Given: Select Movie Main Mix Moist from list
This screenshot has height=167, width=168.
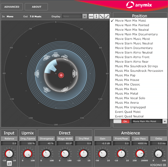Looking at the screenshot, I should [x=139, y=20].
